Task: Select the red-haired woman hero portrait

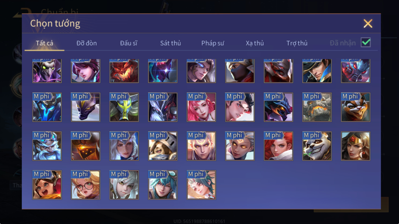Action: tap(278, 146)
